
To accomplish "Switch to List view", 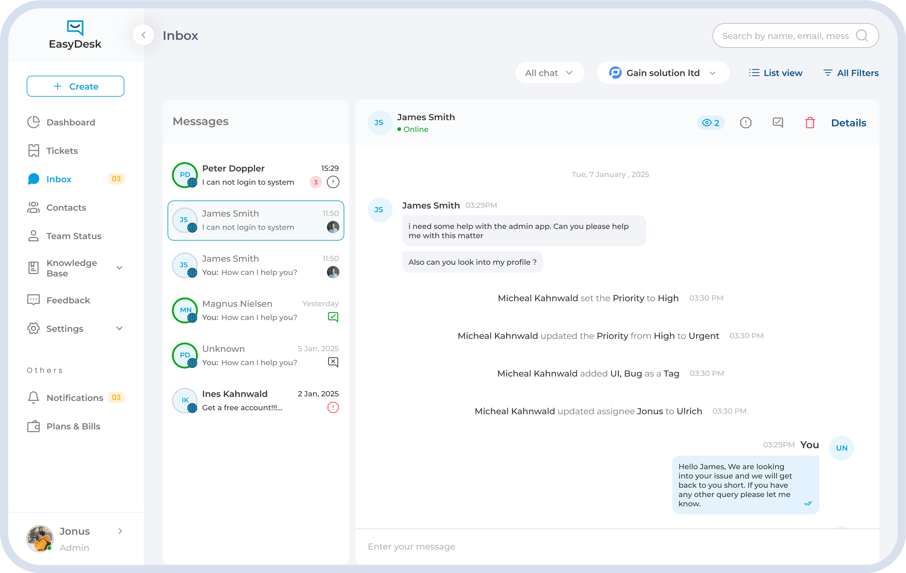I will (x=776, y=73).
